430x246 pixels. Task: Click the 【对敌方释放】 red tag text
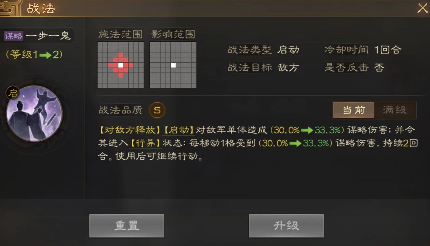(x=130, y=130)
